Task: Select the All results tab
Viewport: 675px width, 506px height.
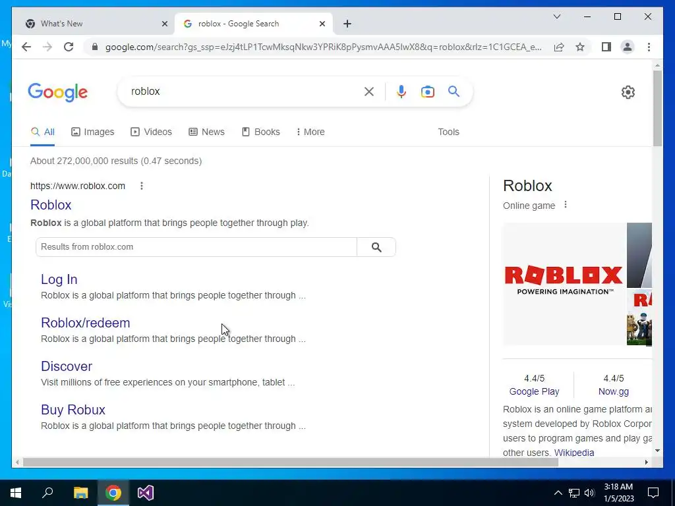Action: point(43,132)
